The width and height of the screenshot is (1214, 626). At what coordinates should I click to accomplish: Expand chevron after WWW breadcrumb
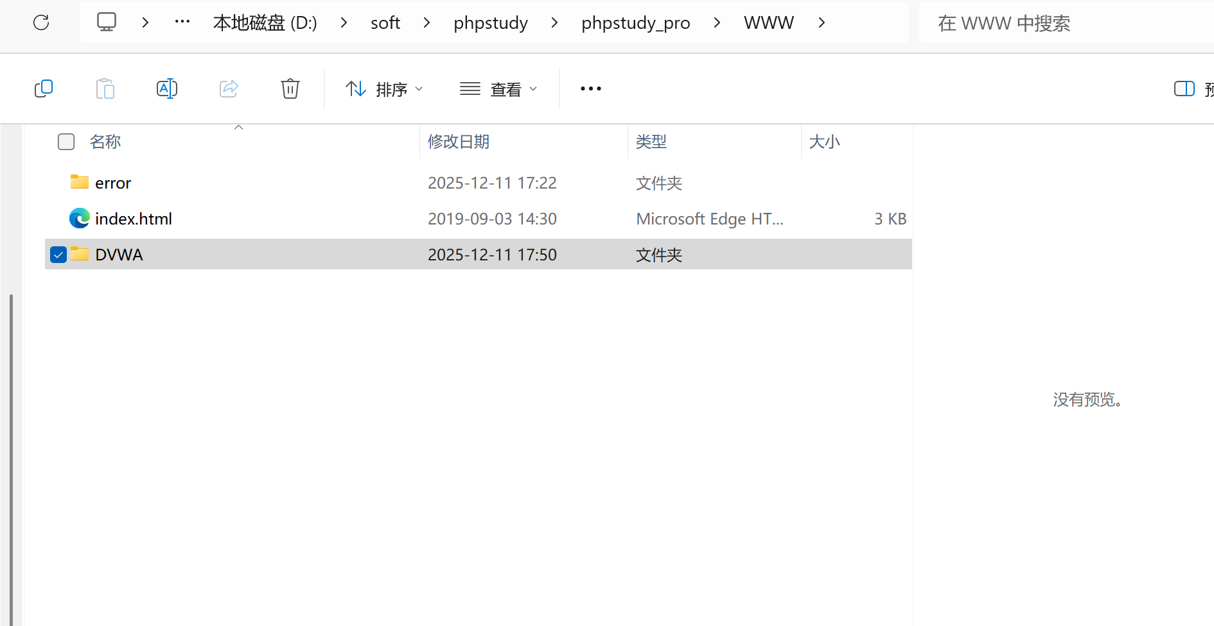click(x=822, y=22)
